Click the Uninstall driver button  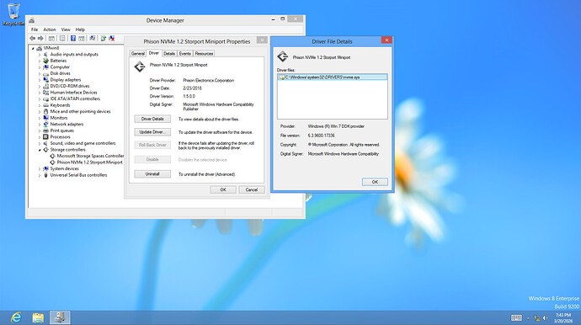coord(152,174)
